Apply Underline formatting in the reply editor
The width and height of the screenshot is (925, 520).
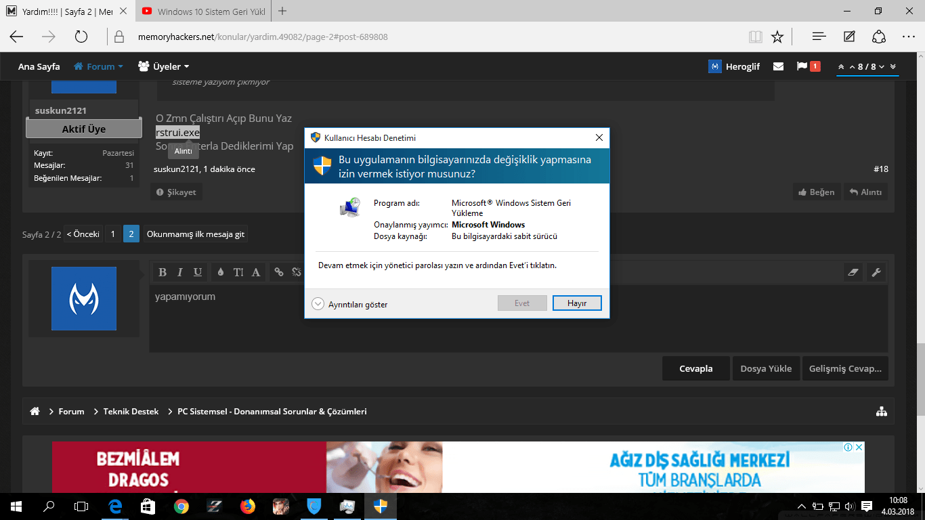tap(198, 272)
